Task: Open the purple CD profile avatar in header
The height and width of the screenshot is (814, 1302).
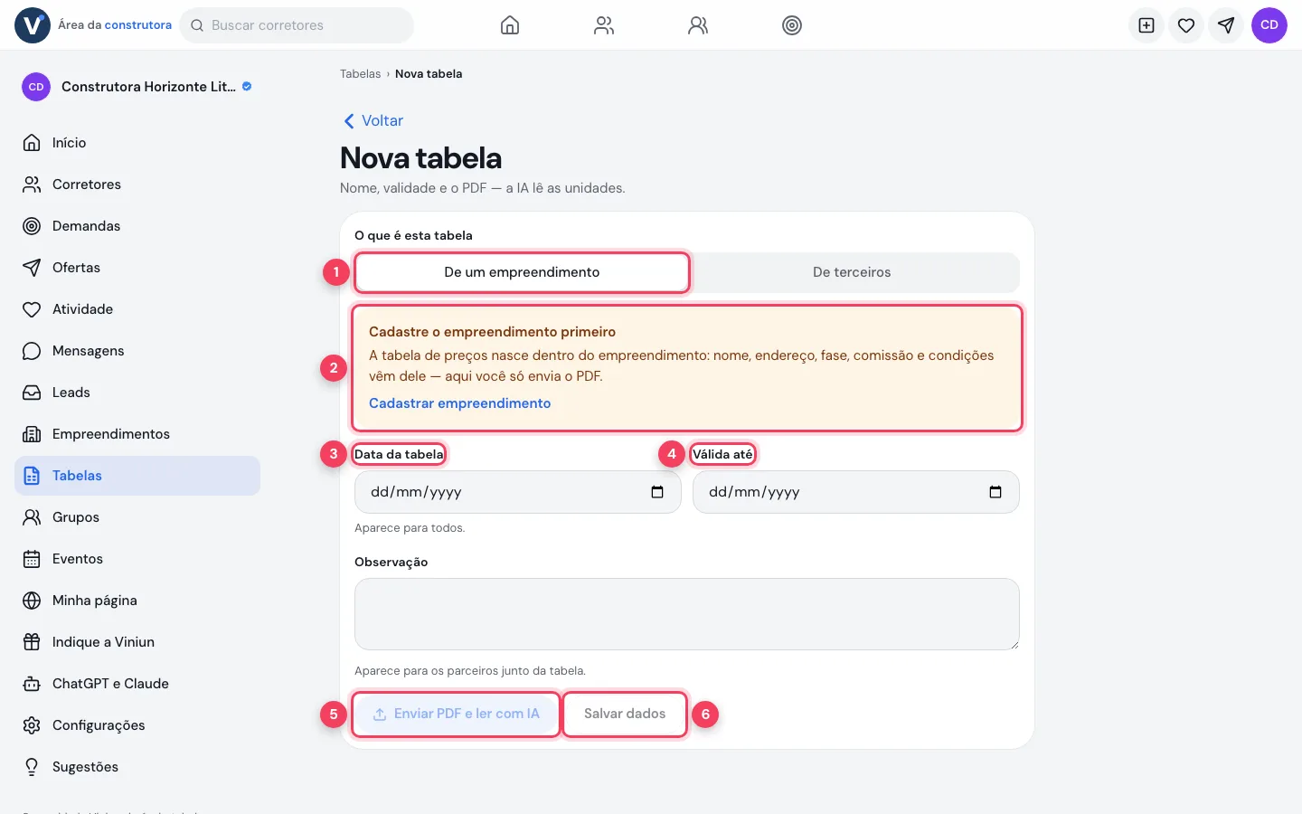Action: pyautogui.click(x=1269, y=25)
